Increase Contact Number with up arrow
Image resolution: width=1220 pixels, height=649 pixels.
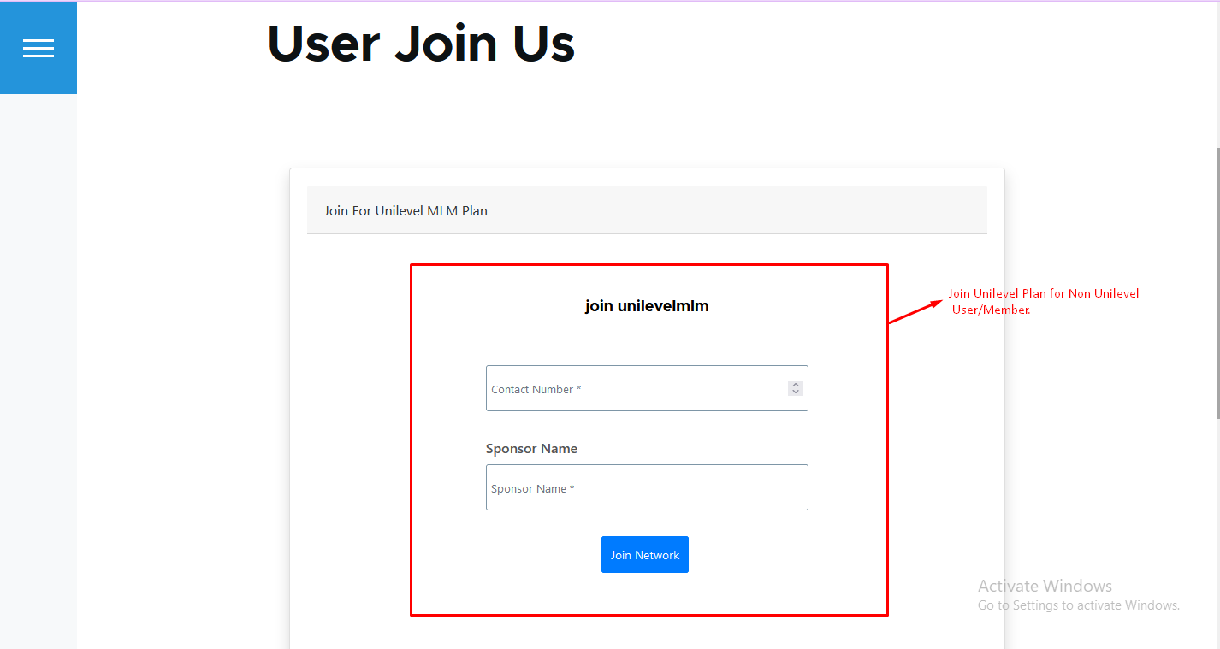[796, 385]
